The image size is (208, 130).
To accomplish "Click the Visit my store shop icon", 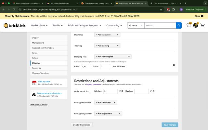I will pyautogui.click(x=34, y=83).
